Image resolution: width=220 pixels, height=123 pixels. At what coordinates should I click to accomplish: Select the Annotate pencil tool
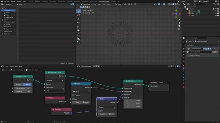(x=78, y=35)
